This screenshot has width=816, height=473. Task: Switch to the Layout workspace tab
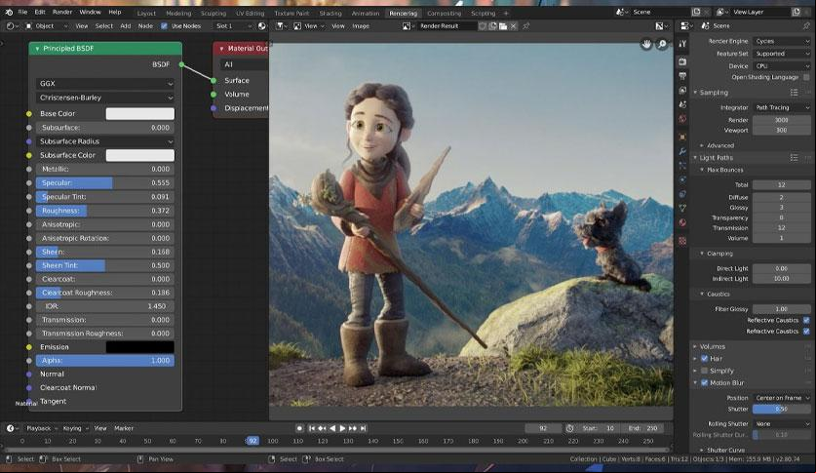pyautogui.click(x=146, y=13)
